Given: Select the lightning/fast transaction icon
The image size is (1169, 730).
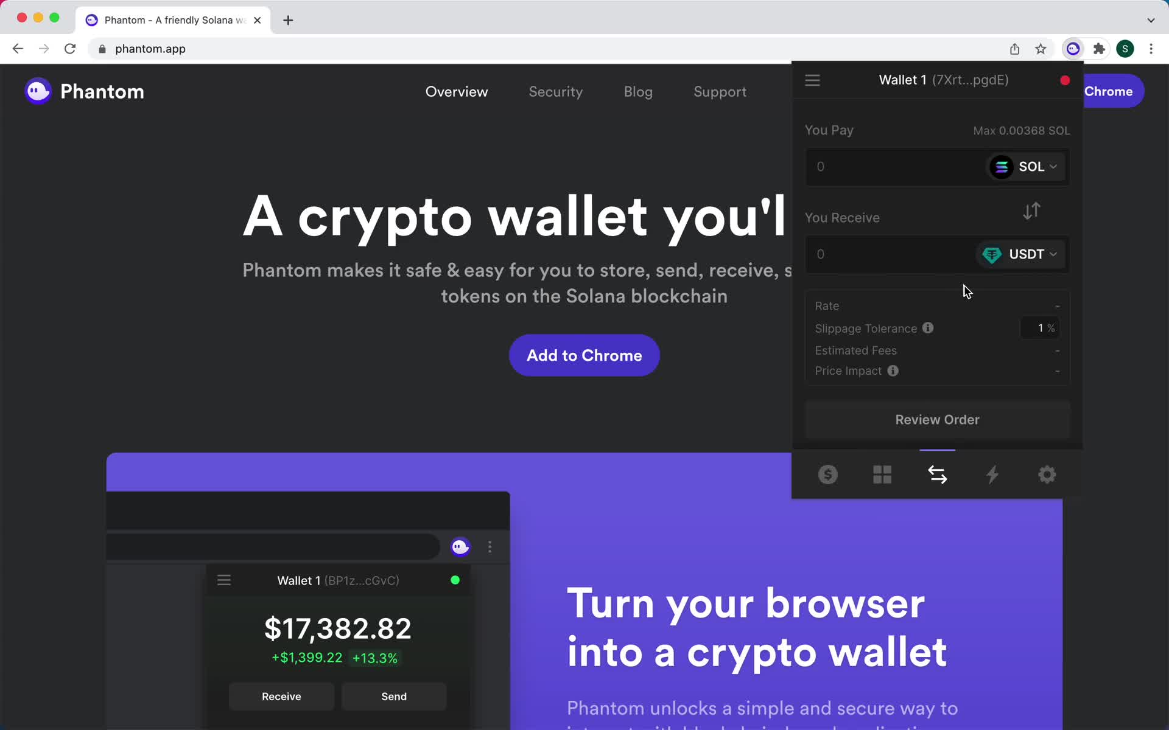Looking at the screenshot, I should click(x=991, y=474).
